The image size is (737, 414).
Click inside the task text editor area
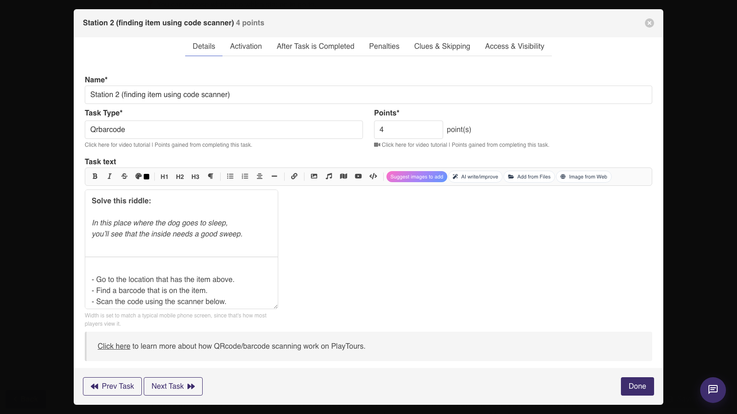(181, 249)
